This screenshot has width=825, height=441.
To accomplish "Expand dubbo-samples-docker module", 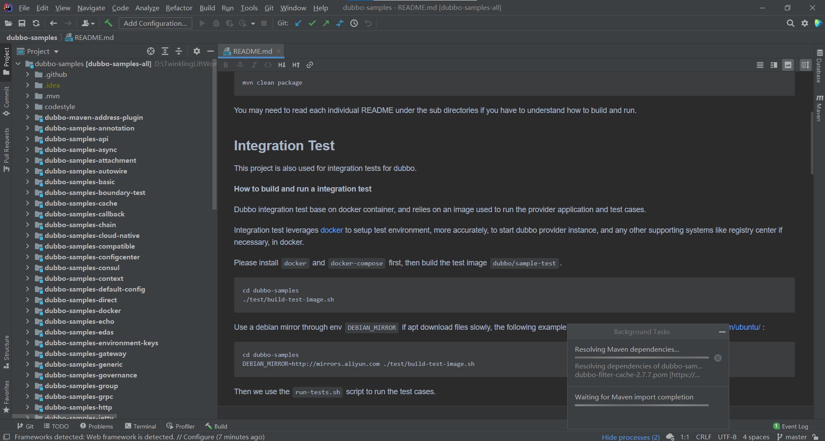I will click(27, 310).
